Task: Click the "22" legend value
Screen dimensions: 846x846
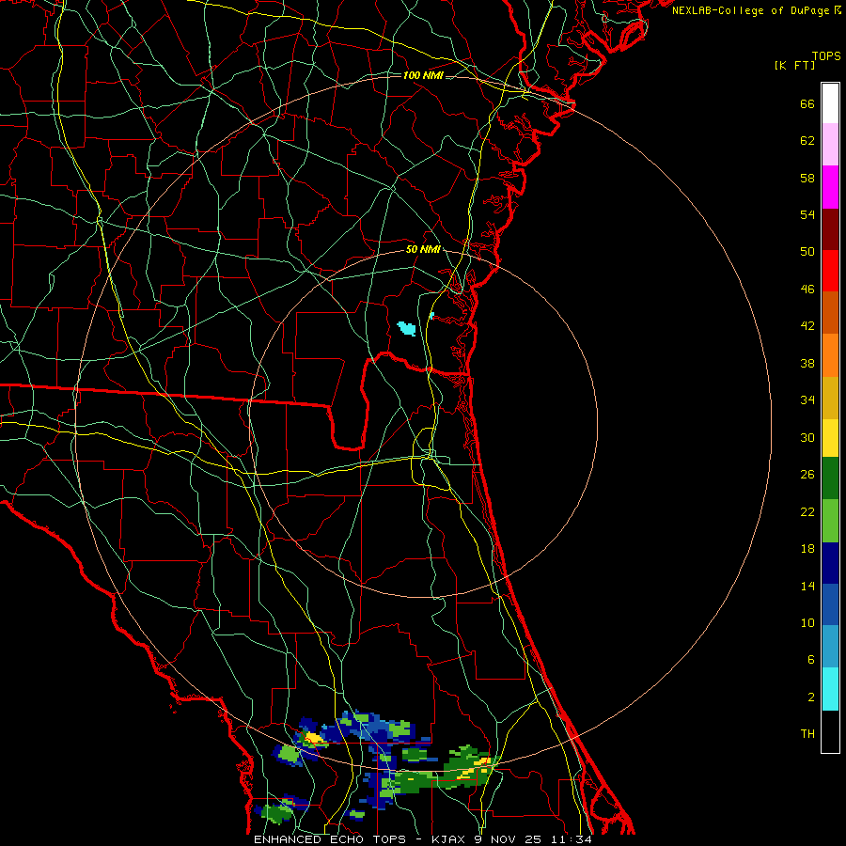Action: 807,512
